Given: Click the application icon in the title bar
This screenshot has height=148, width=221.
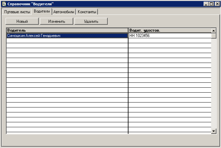Looking at the screenshot, I should tap(4, 4).
